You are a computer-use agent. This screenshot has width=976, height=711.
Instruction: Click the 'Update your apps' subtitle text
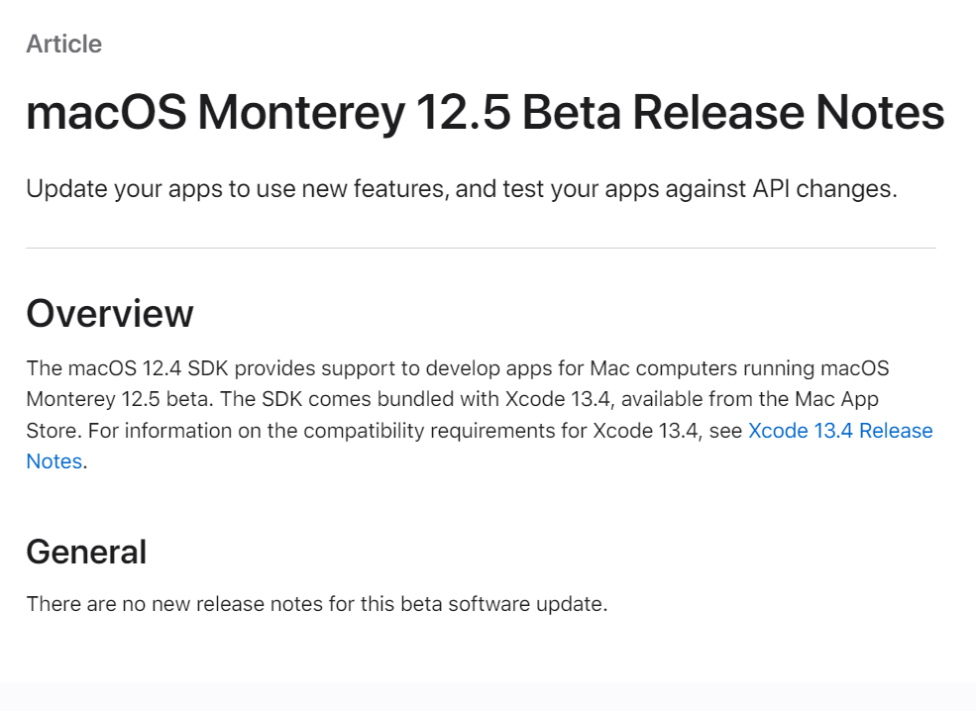[x=462, y=188]
